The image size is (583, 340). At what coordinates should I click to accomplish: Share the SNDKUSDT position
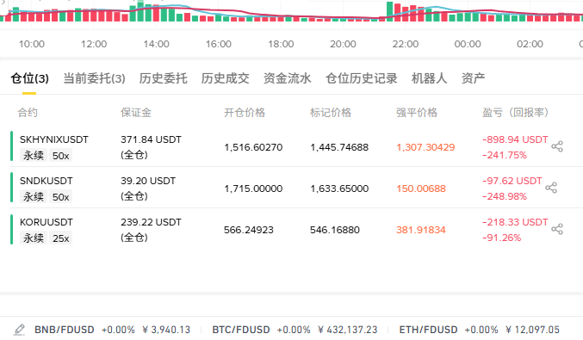pyautogui.click(x=551, y=188)
